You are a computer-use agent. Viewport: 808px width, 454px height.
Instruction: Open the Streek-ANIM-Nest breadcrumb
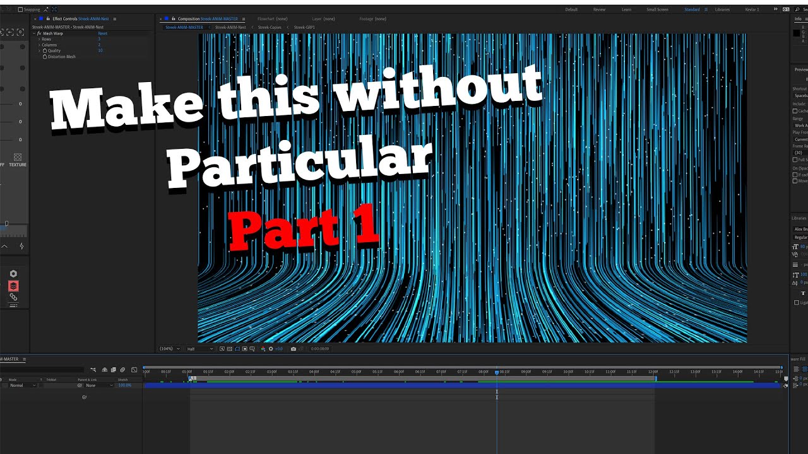(x=230, y=27)
